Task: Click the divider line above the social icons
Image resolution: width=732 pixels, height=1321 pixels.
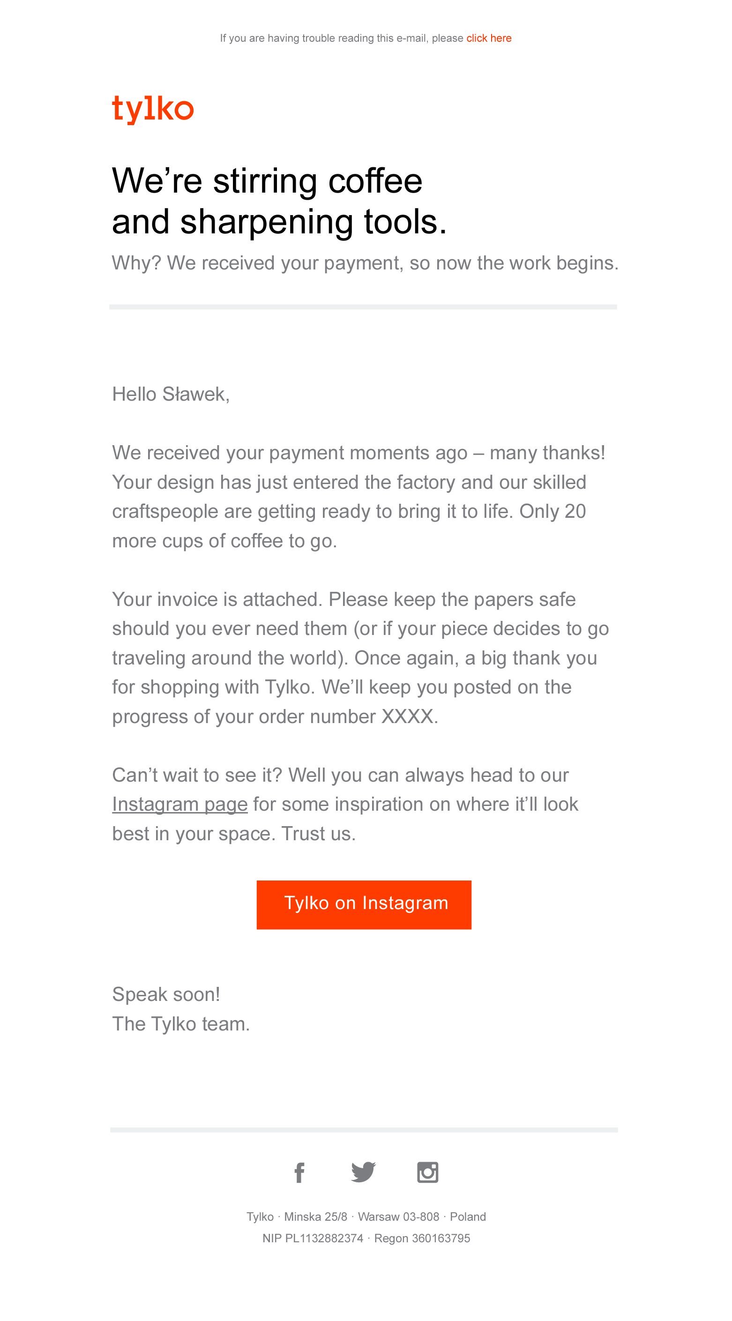Action: (x=363, y=1130)
